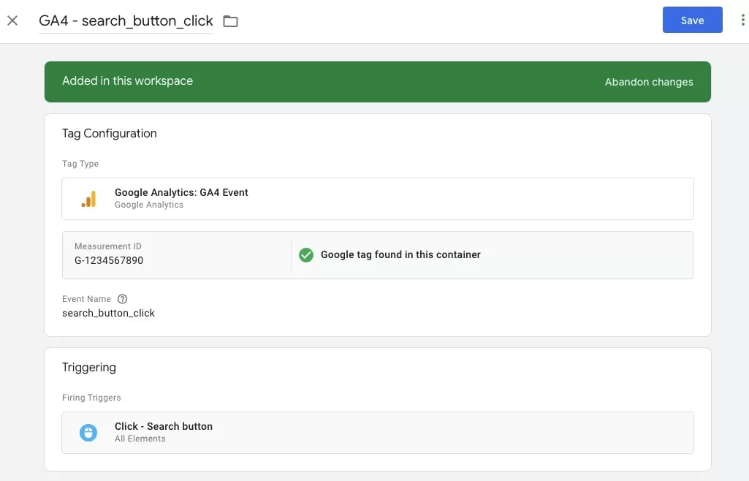Click the Tag Configuration section heading

pyautogui.click(x=110, y=133)
